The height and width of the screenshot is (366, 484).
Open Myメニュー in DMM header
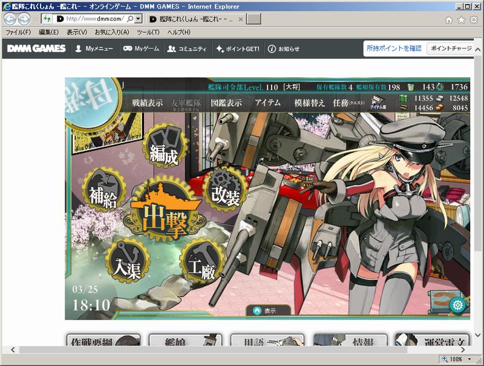tap(94, 49)
